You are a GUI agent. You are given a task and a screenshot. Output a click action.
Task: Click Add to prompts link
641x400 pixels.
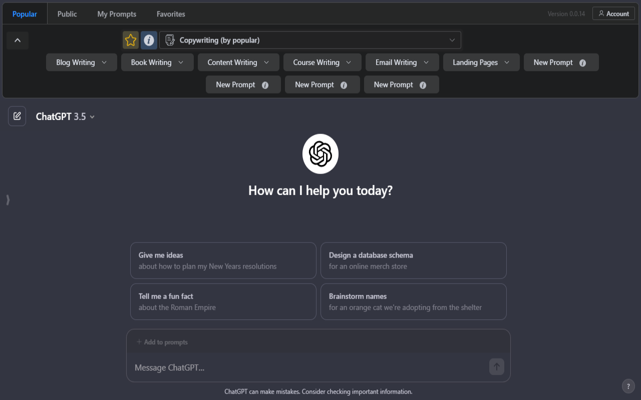162,342
